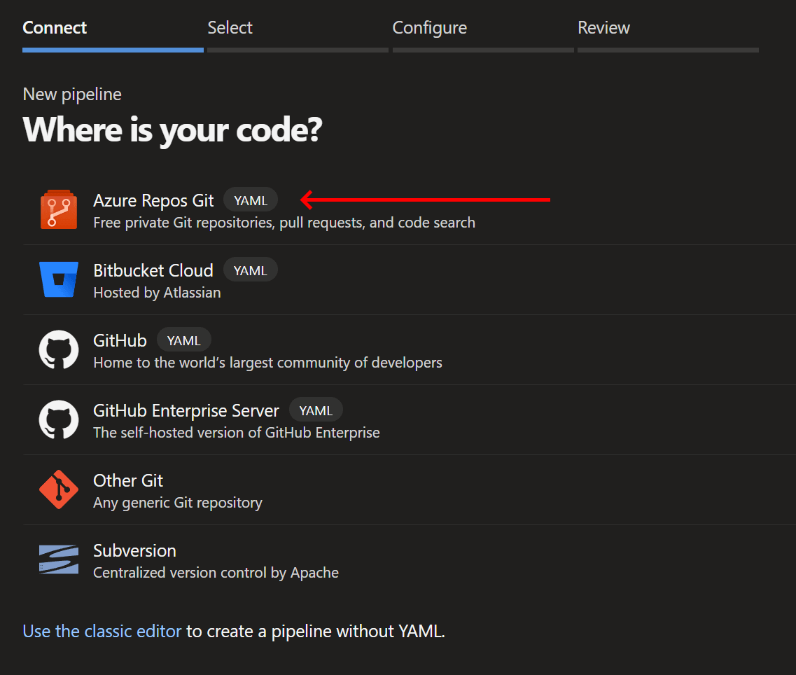Click the YAML badge on GitHub Enterprise Server
Viewport: 796px width, 675px height.
point(316,410)
